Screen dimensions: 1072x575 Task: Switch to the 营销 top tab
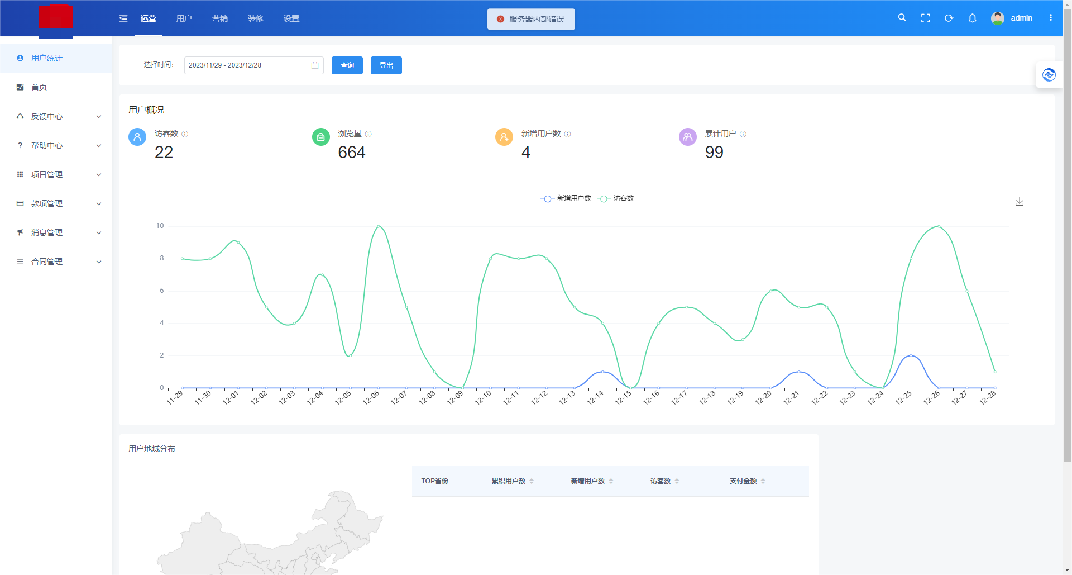220,18
